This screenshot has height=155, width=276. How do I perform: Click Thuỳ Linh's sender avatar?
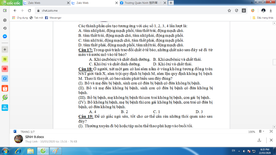[x=19, y=139]
